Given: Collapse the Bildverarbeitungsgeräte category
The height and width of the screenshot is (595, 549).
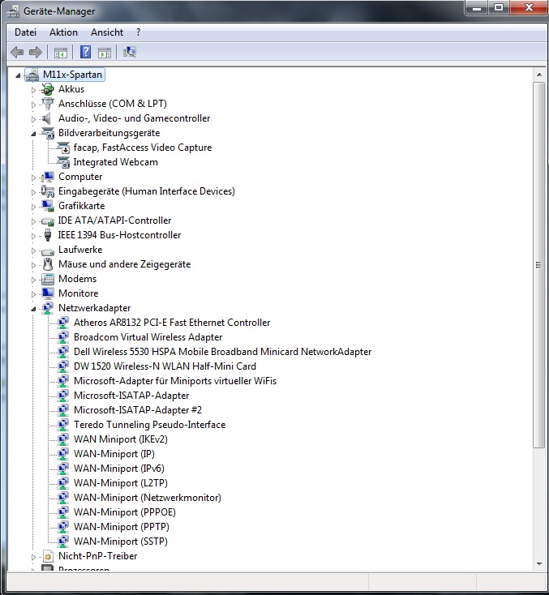Looking at the screenshot, I should tap(34, 134).
